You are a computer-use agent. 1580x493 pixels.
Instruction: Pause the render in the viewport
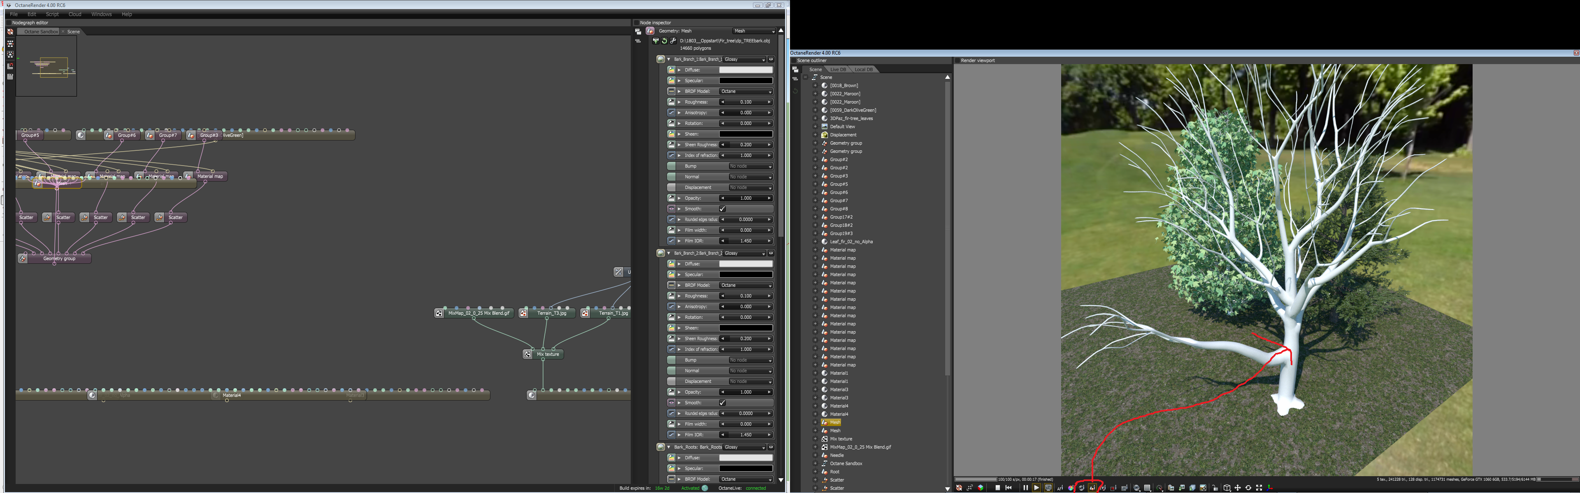[1026, 488]
